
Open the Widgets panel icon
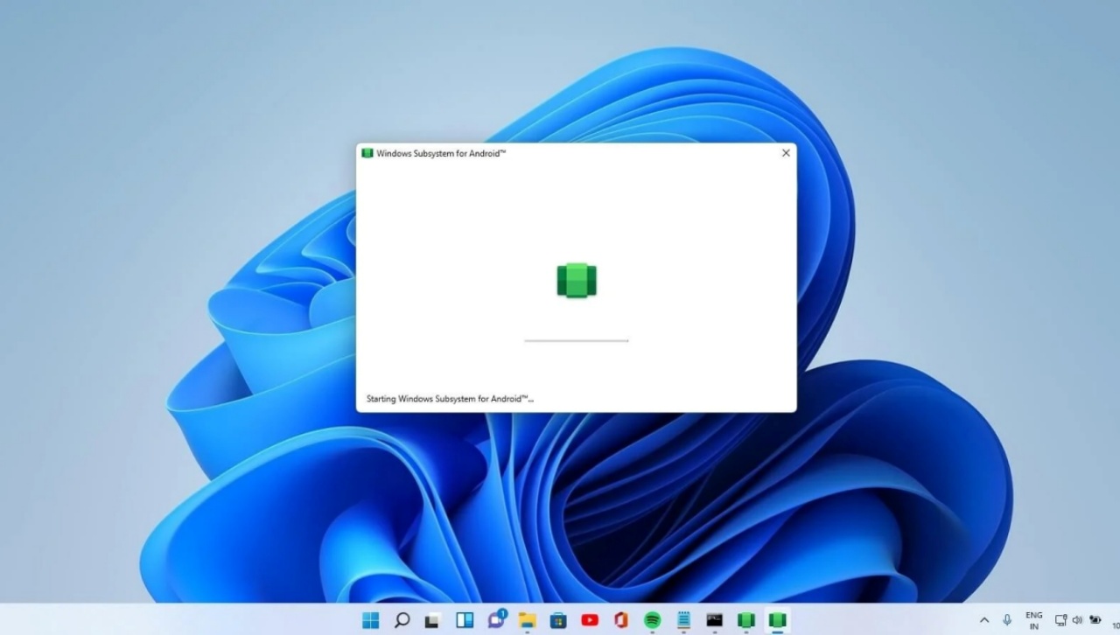(465, 620)
